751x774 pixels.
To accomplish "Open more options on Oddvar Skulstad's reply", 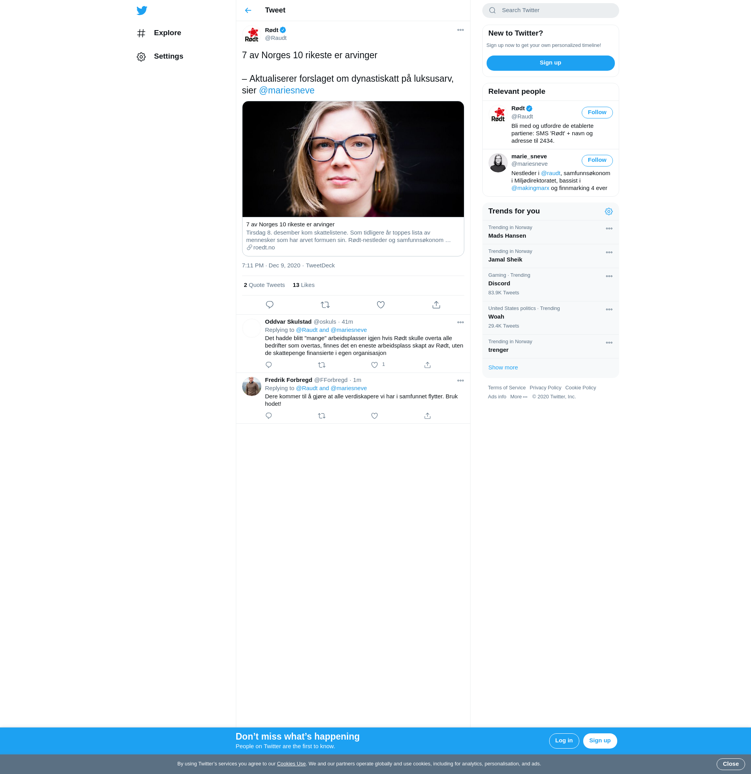I will 460,322.
